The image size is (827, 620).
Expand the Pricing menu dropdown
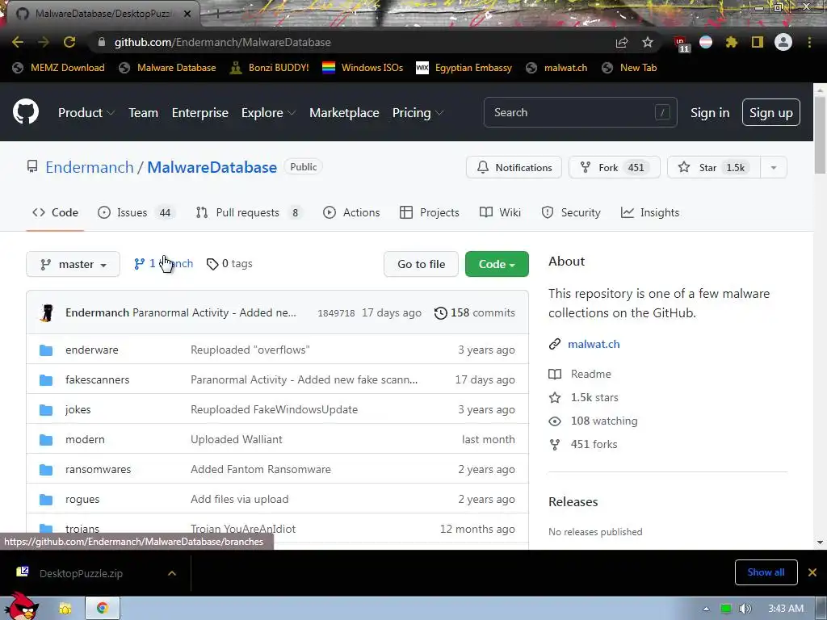(418, 113)
